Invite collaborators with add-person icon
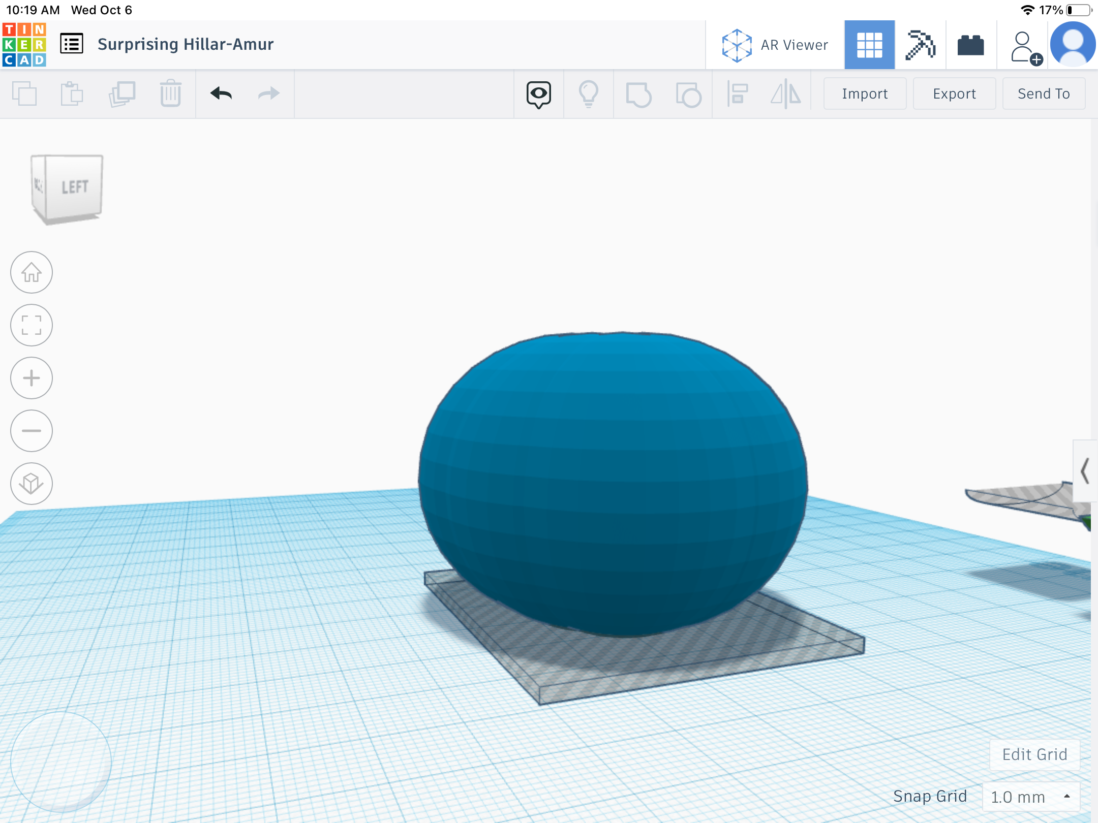 point(1026,48)
